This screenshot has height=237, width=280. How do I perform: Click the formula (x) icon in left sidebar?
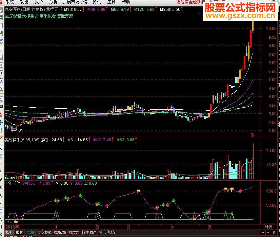(1, 81)
